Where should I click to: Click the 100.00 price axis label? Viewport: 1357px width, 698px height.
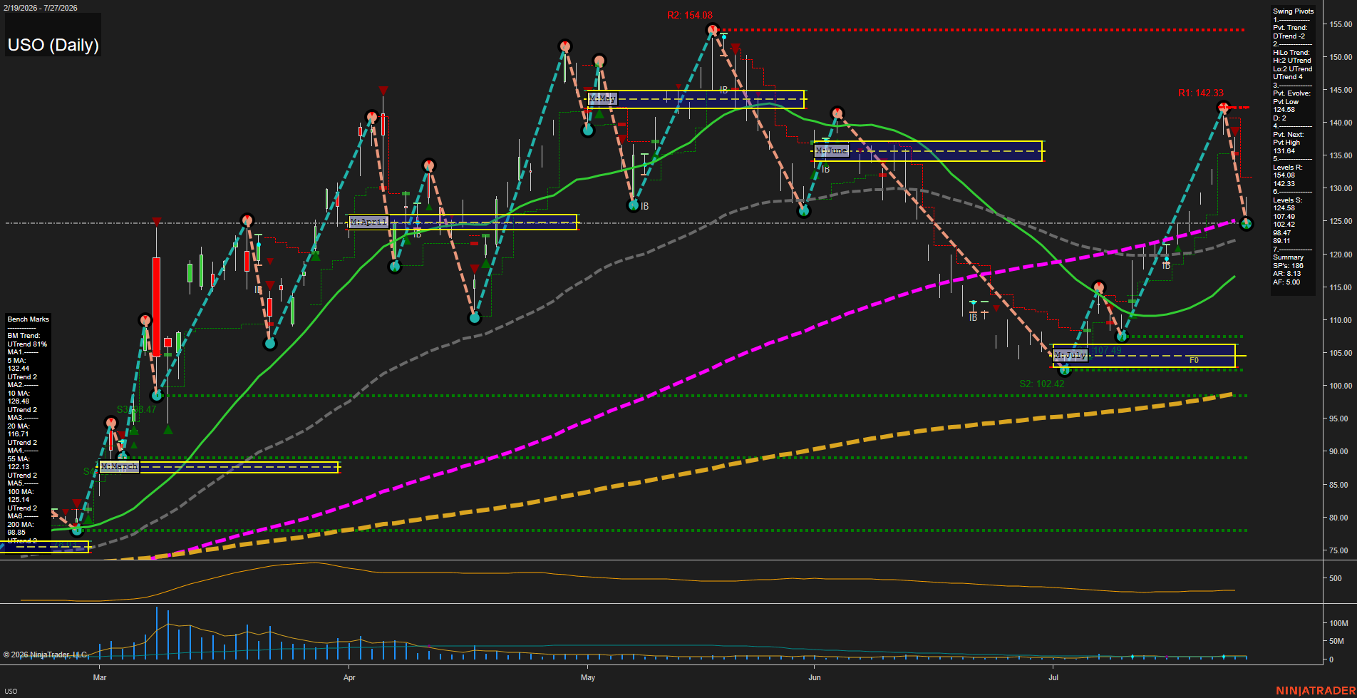[1341, 386]
